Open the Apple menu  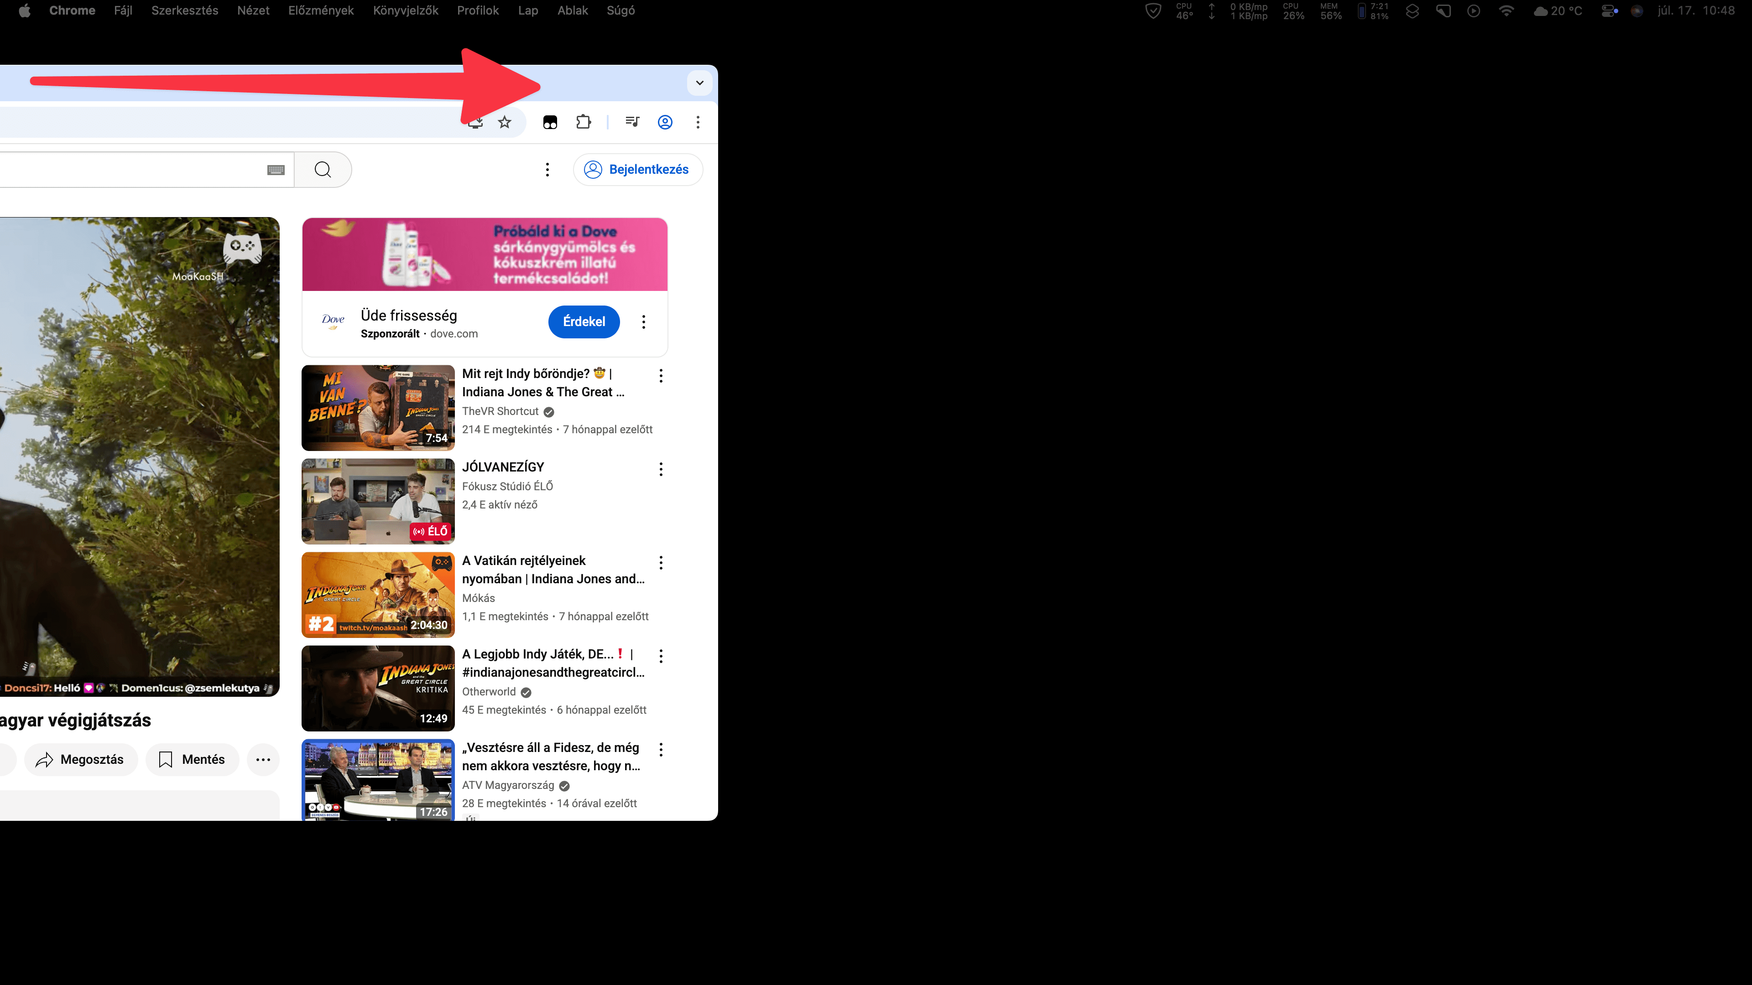[25, 11]
